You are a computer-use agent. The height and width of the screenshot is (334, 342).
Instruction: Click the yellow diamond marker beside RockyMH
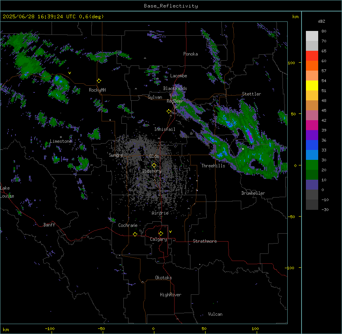(x=99, y=81)
